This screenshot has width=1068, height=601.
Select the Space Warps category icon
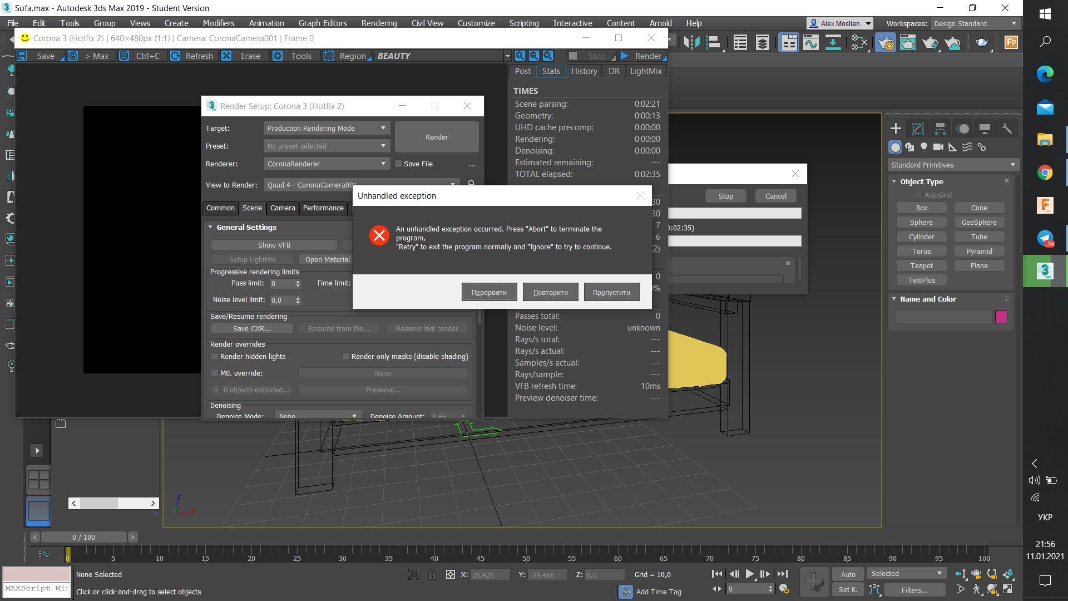tap(967, 147)
